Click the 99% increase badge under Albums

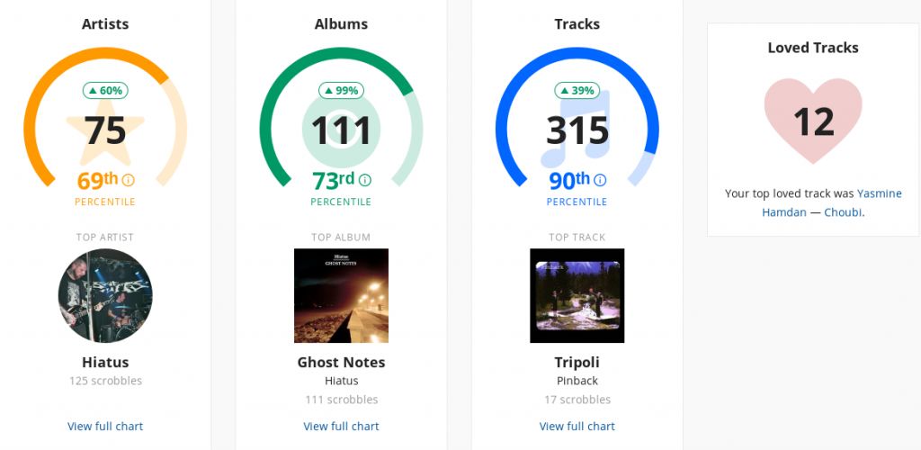(x=341, y=90)
